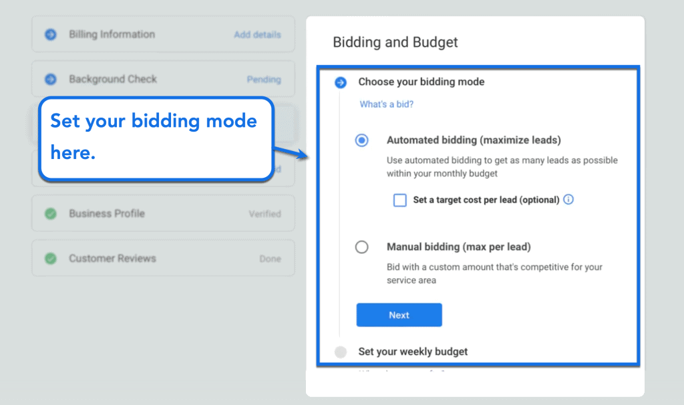Screen dimensions: 684x405
Task: Open the Billing Information row
Action: pyautogui.click(x=163, y=34)
